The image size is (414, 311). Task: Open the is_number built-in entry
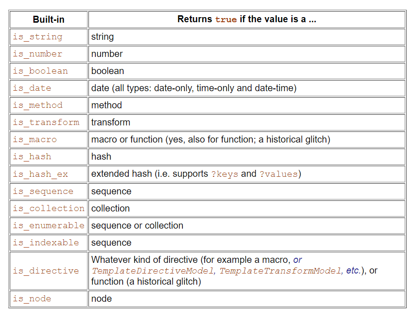coord(37,54)
